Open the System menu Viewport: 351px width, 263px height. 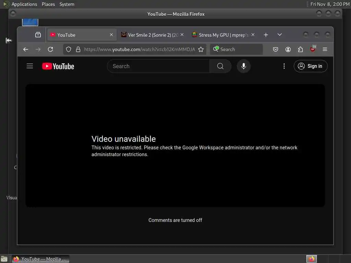pyautogui.click(x=67, y=4)
